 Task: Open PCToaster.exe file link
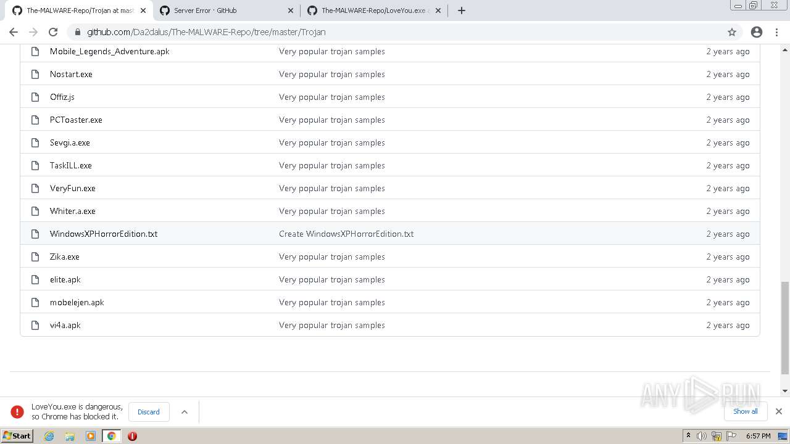pyautogui.click(x=76, y=120)
